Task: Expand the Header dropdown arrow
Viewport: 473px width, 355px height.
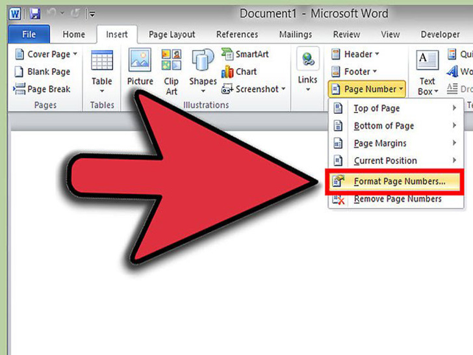Action: [x=377, y=54]
